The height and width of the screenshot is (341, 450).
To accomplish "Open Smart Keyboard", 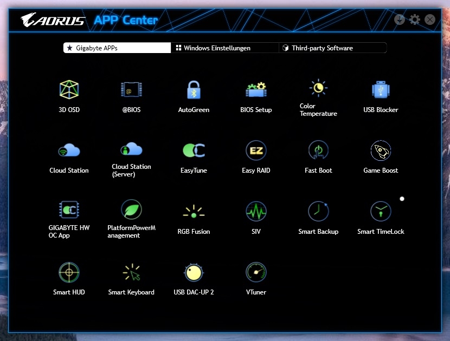I will pos(131,272).
